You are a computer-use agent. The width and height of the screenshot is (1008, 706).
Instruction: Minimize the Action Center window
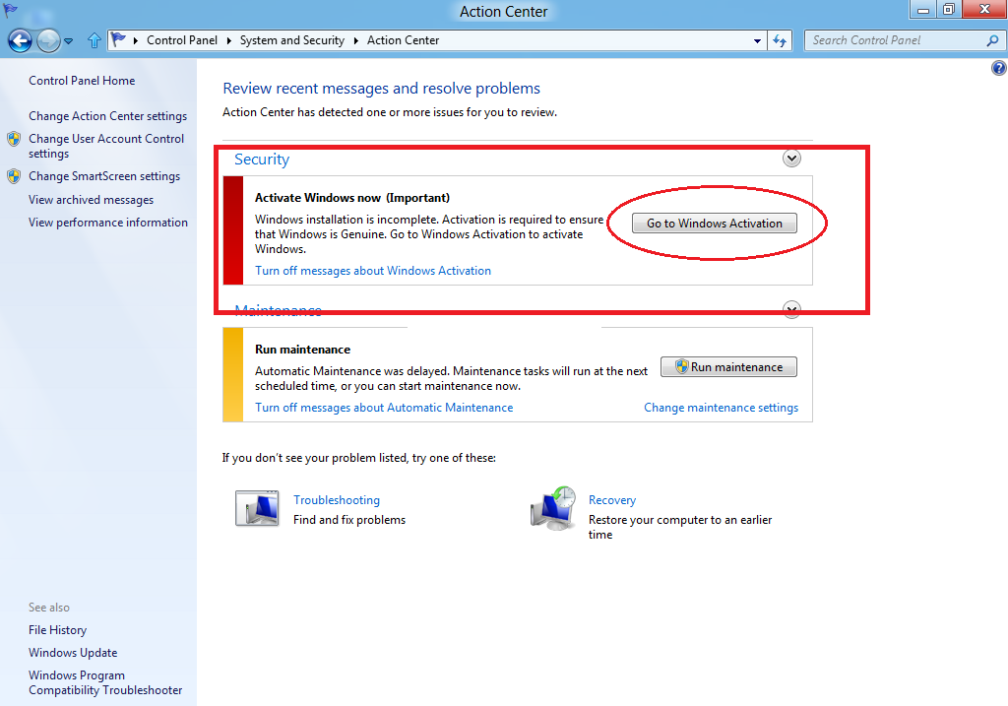(x=923, y=9)
